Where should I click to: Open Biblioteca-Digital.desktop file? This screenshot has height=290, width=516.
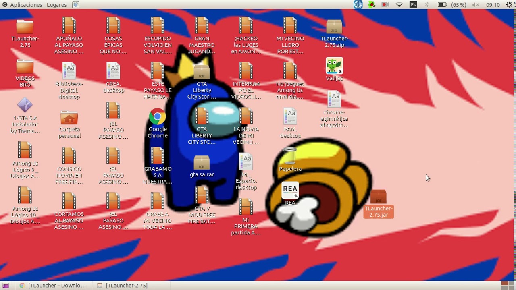(69, 71)
